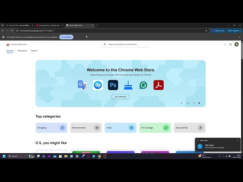Switch to the Live streaming YouTube Studio tab

49,25
